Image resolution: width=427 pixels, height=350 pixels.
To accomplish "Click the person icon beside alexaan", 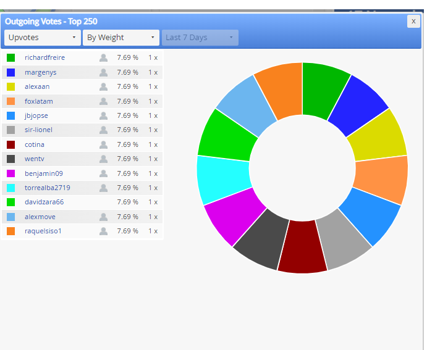I will coord(103,86).
